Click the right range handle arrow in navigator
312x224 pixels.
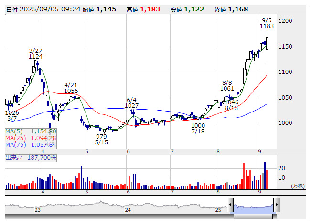[277, 205]
